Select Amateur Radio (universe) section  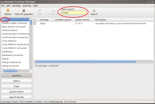click(x=14, y=23)
